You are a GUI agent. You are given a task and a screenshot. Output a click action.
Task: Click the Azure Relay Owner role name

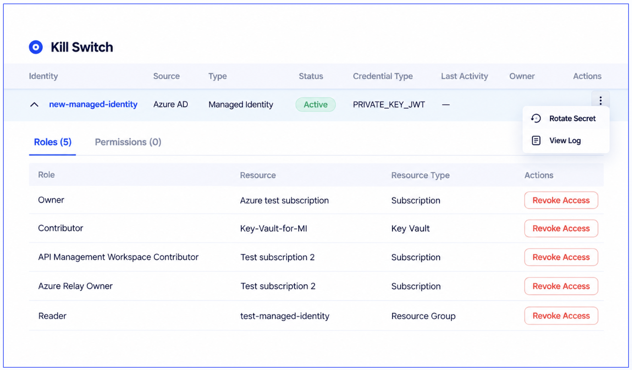76,286
